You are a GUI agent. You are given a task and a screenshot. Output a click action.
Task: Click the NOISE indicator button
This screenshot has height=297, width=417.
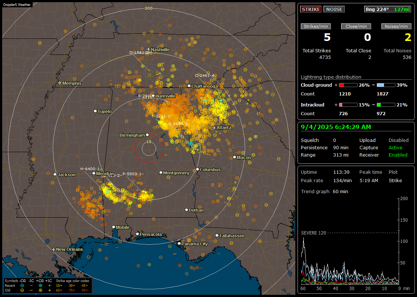click(x=334, y=9)
